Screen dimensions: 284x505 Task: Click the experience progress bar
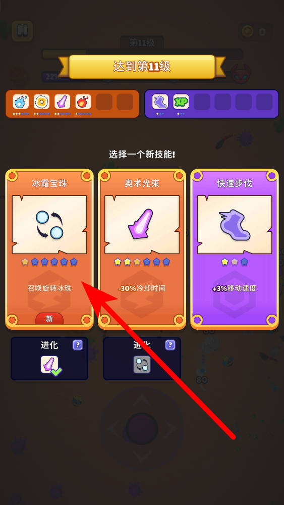click(x=142, y=54)
